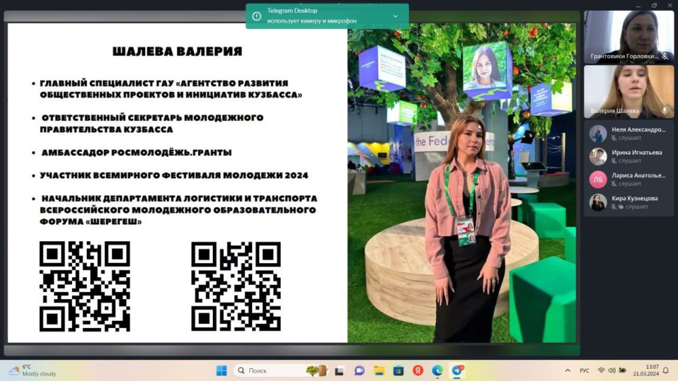Open Wi-Fi network settings in the tray
The height and width of the screenshot is (381, 678).
pyautogui.click(x=601, y=371)
